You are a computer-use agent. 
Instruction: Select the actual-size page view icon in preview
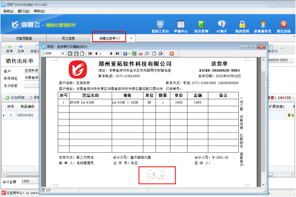[82, 53]
